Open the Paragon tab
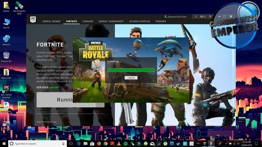262x147 pixels. coord(88,21)
